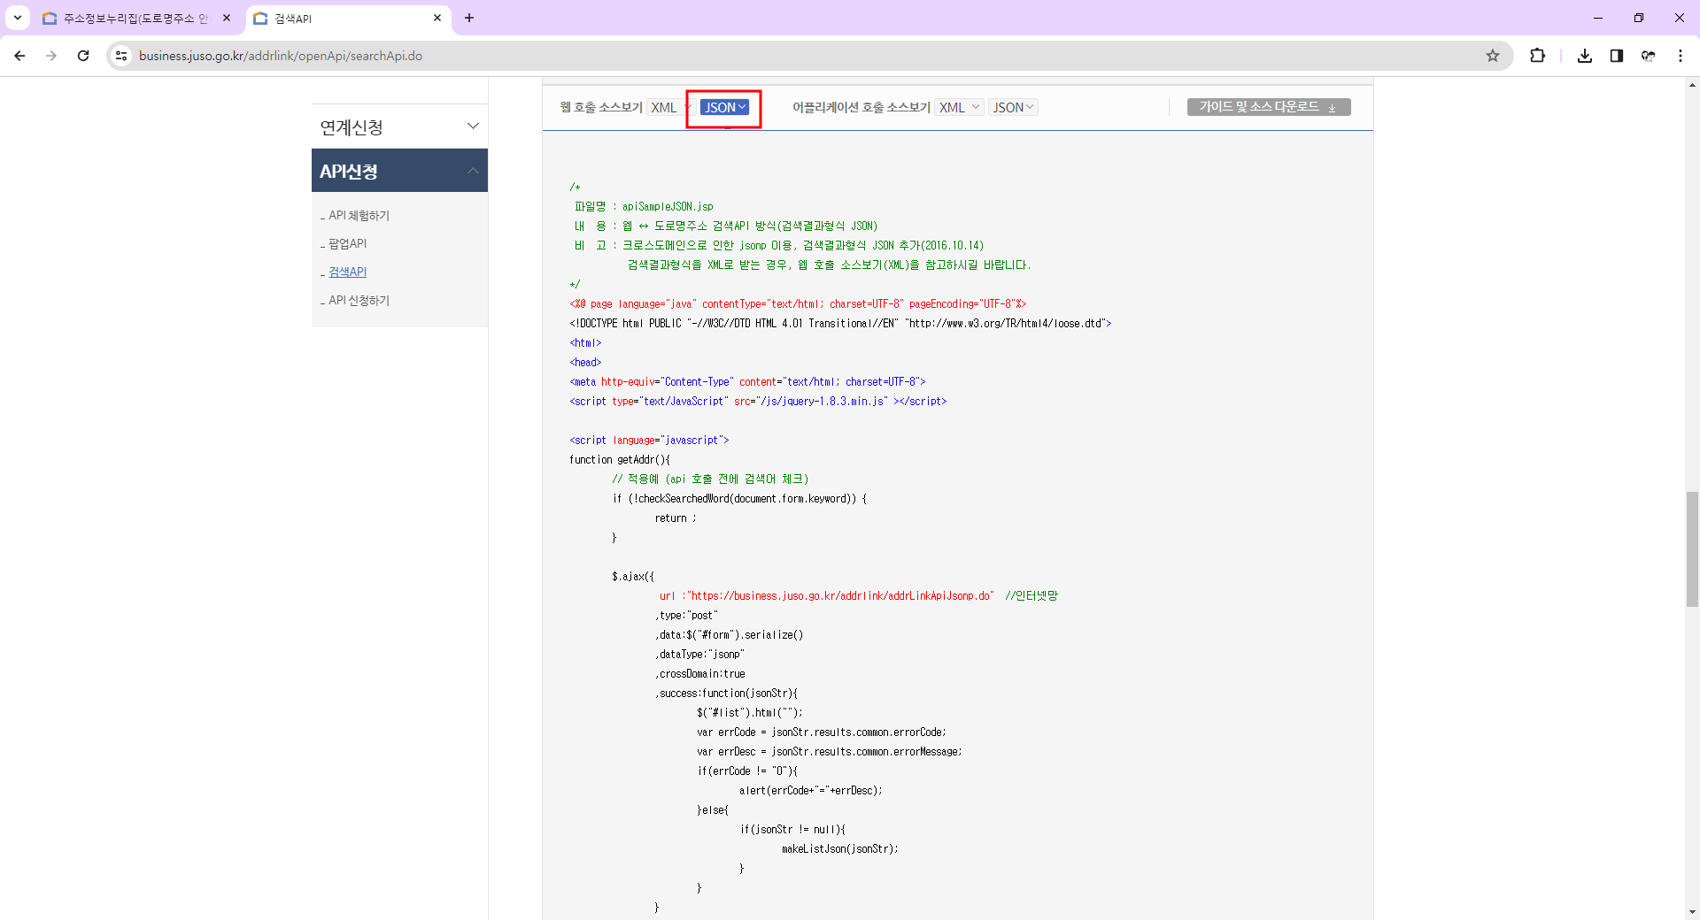Open the web call XML source dropdown
1700x920 pixels.
(669, 107)
